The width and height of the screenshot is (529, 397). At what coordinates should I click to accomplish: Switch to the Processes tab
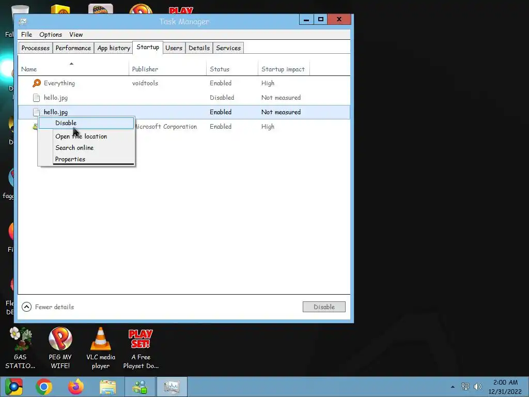tap(36, 48)
